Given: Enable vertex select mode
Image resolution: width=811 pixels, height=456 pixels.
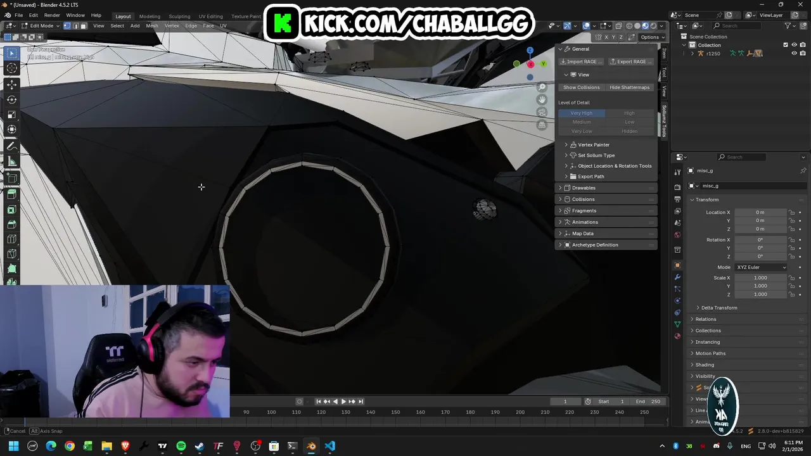Looking at the screenshot, I should [67, 26].
